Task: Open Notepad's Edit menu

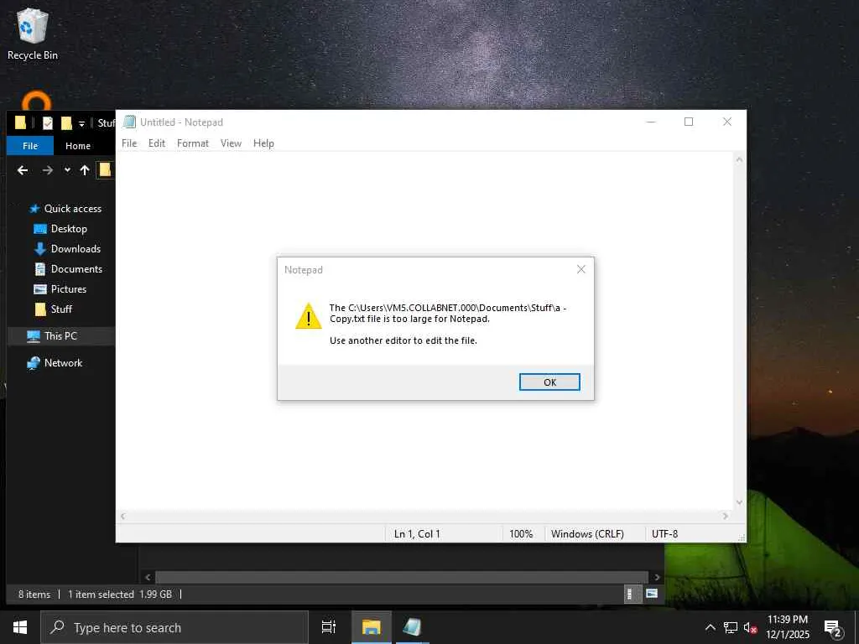Action: coord(157,143)
